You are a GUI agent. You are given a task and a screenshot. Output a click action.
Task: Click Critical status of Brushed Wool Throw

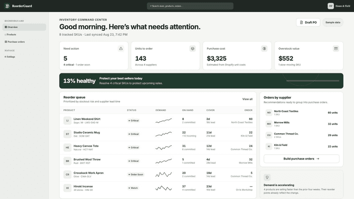tap(133, 161)
